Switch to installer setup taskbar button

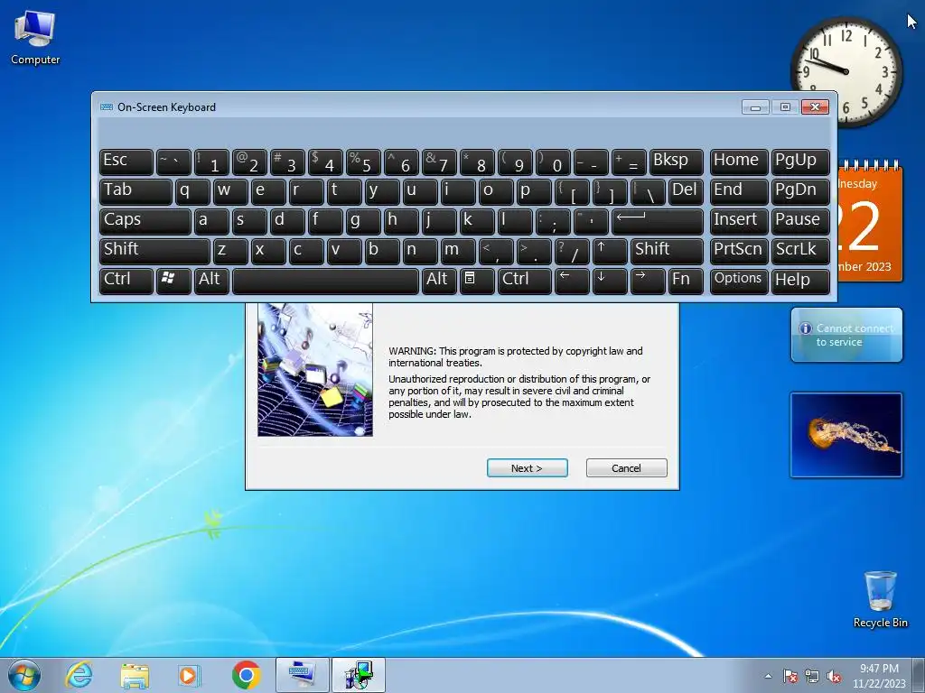359,675
